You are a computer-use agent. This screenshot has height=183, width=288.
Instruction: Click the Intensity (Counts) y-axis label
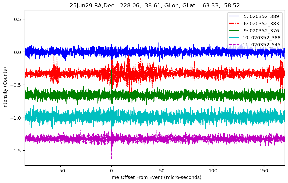pyautogui.click(x=5, y=88)
